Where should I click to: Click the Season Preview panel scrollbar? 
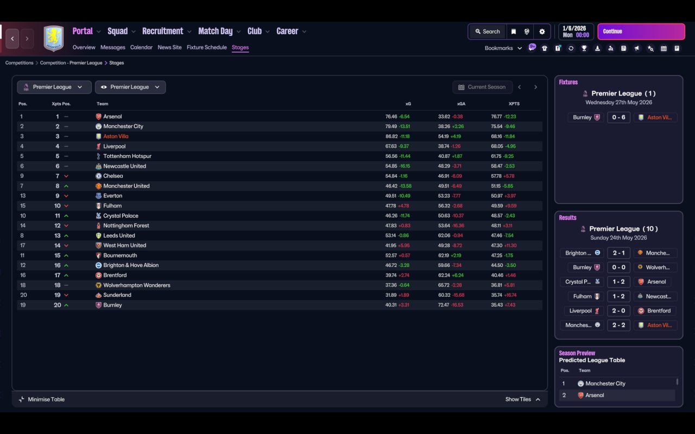click(x=677, y=382)
